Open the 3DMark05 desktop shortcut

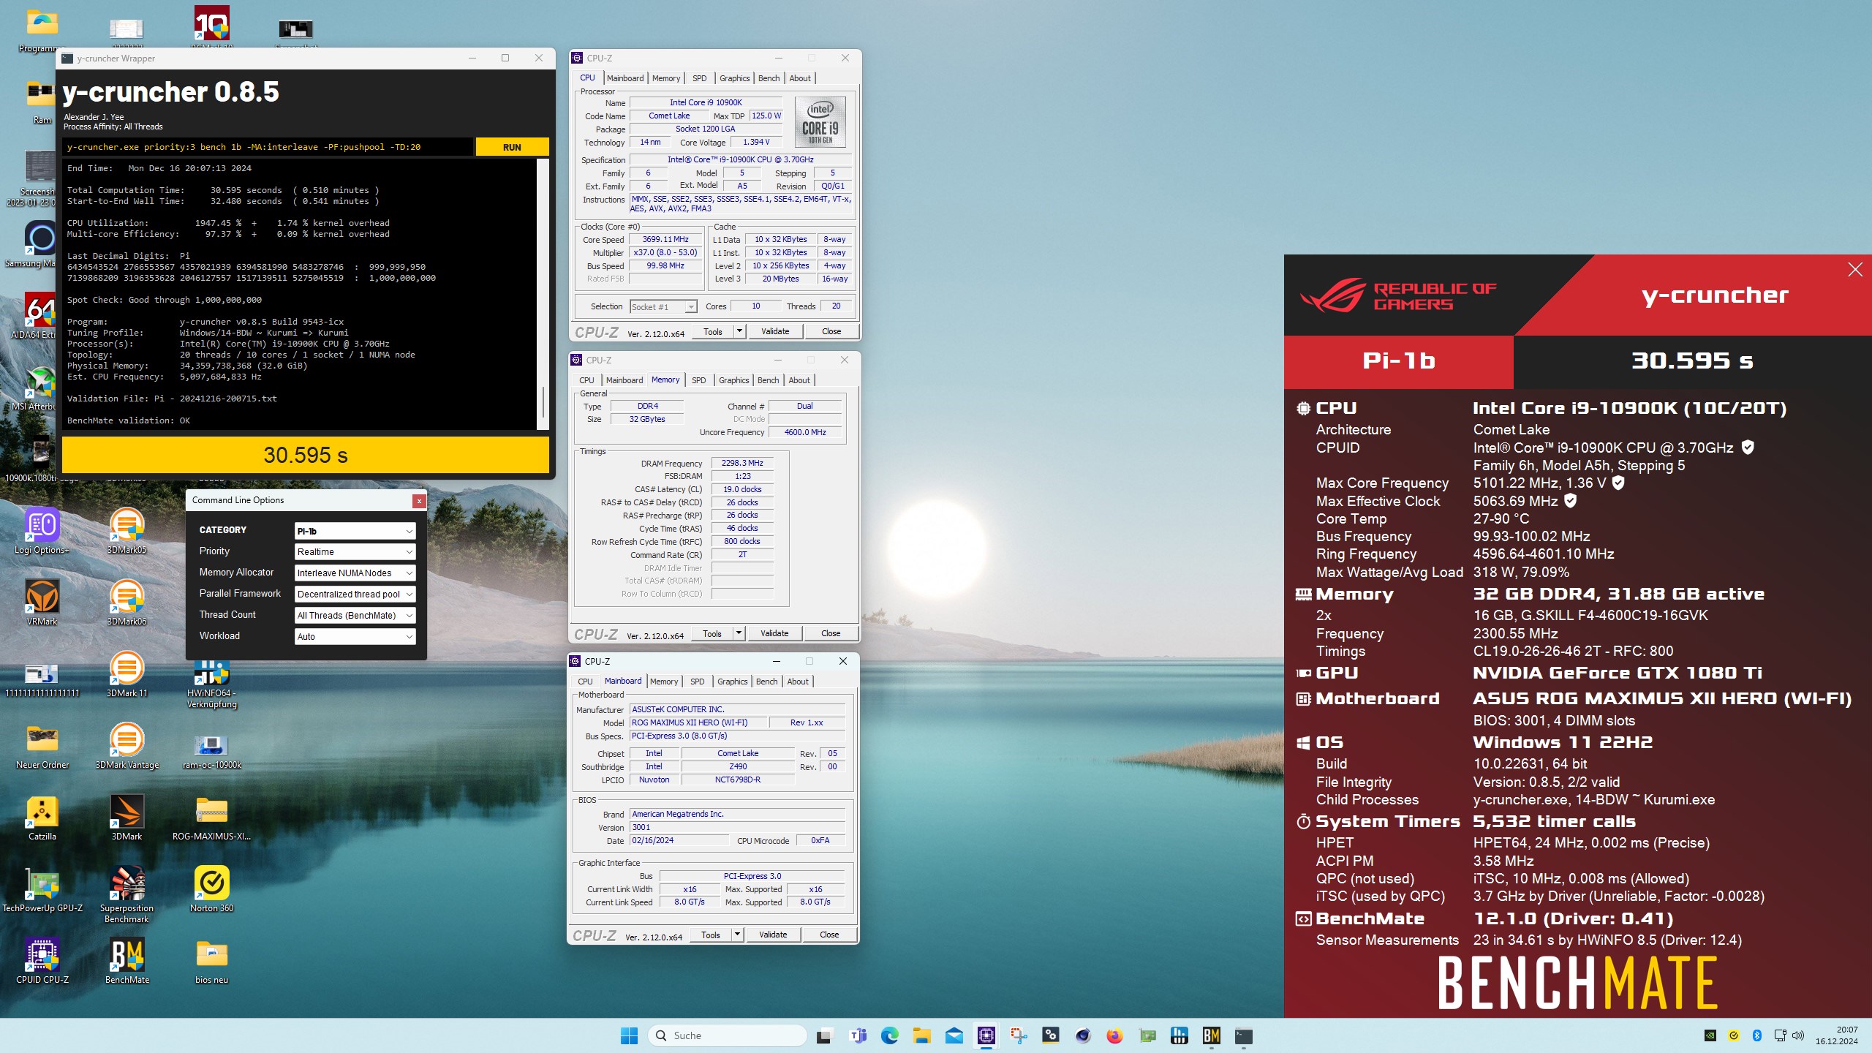127,531
